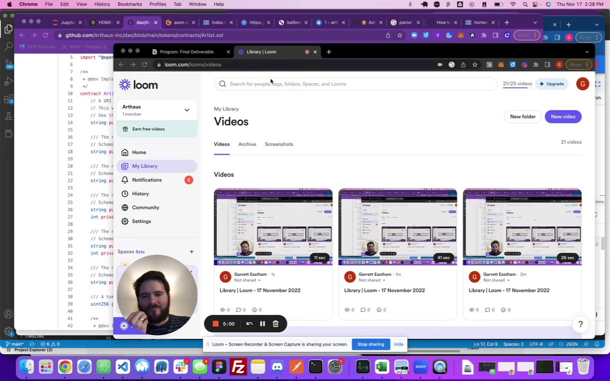Open VS Code Accounts icon

(8, 314)
